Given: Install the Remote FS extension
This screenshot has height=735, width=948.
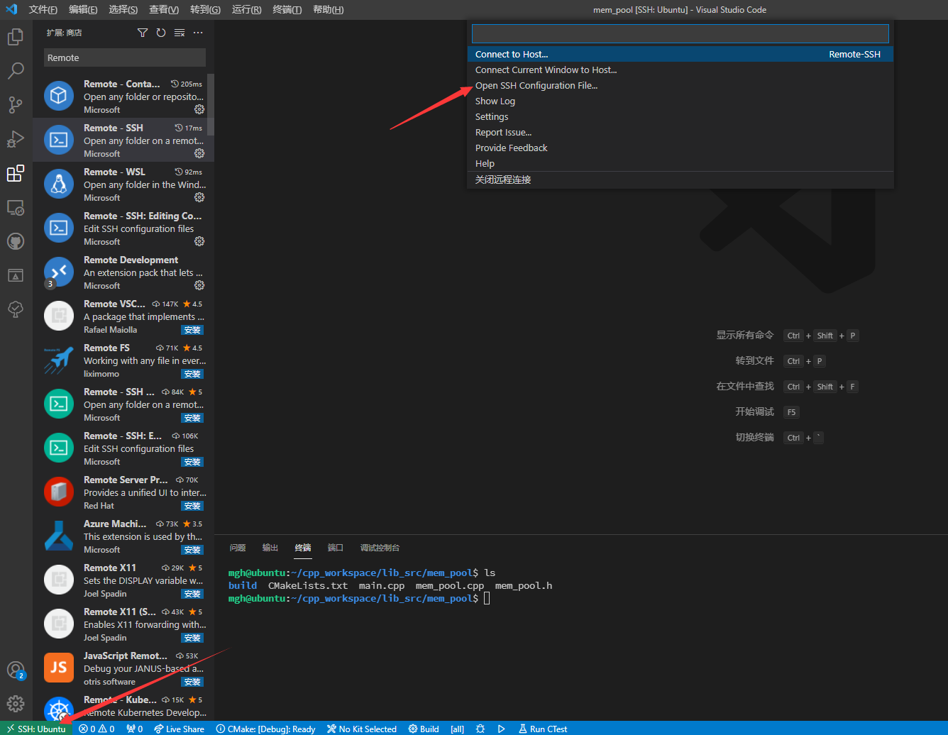Looking at the screenshot, I should coord(192,374).
